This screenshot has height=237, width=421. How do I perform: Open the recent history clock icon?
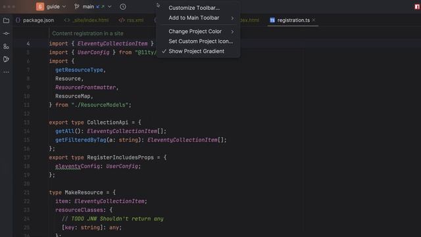tap(123, 7)
